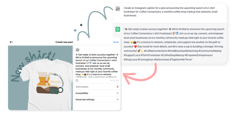Focus the Add location field

tap(97, 87)
